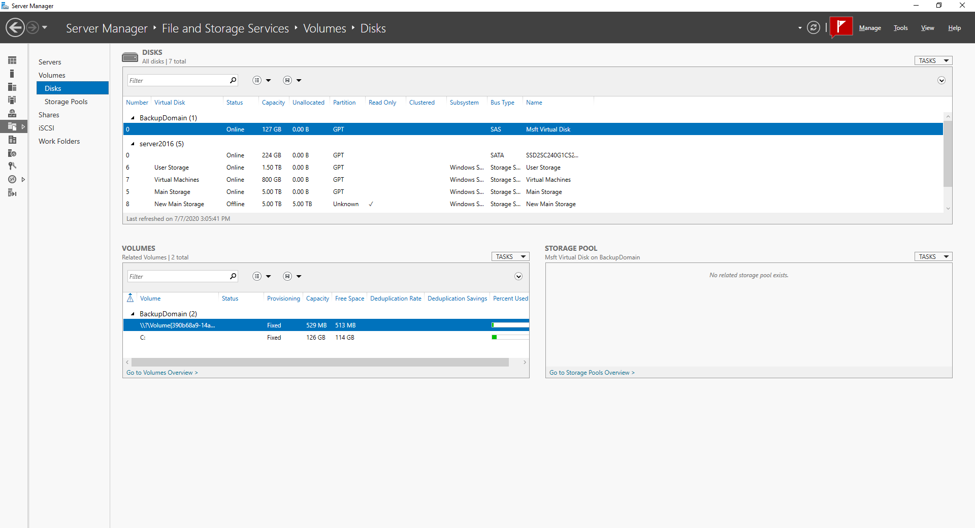Click File and Storage Services breadcrumb
This screenshot has height=528, width=975.
pyautogui.click(x=225, y=28)
